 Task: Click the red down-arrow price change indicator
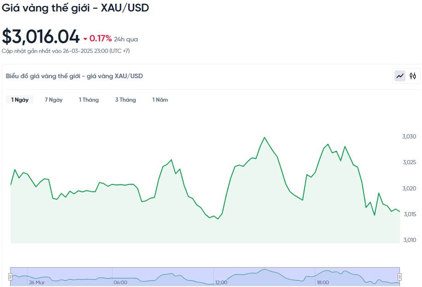85,39
